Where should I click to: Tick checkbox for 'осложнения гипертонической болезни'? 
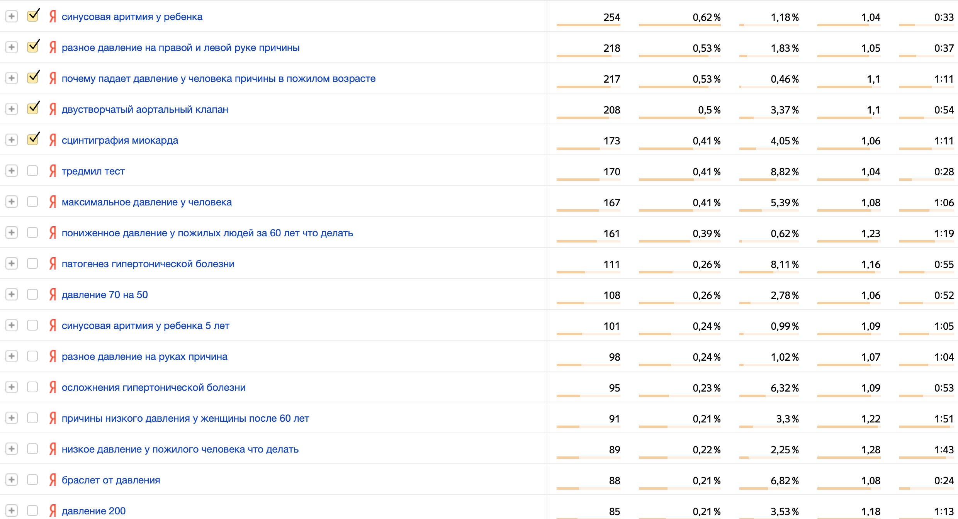pos(32,387)
